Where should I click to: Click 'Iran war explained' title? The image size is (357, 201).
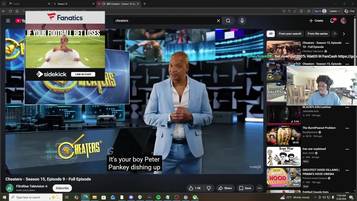pyautogui.click(x=314, y=149)
